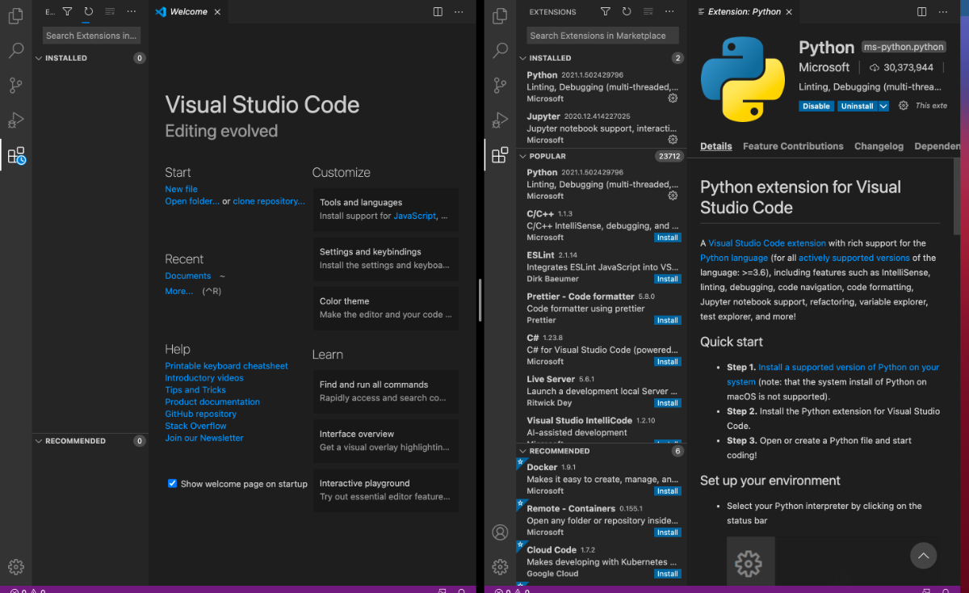Image resolution: width=969 pixels, height=593 pixels.
Task: Switch to the Details tab
Action: pos(716,146)
